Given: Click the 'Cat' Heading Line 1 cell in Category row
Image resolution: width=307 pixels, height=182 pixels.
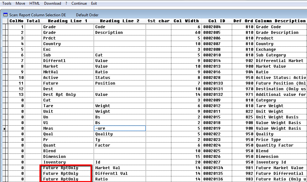Looking at the screenshot, I should [68, 100].
